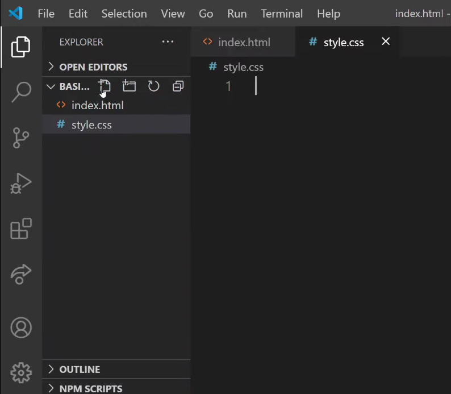Collapse all folders in explorer
Viewport: 451px width, 394px height.
click(178, 86)
